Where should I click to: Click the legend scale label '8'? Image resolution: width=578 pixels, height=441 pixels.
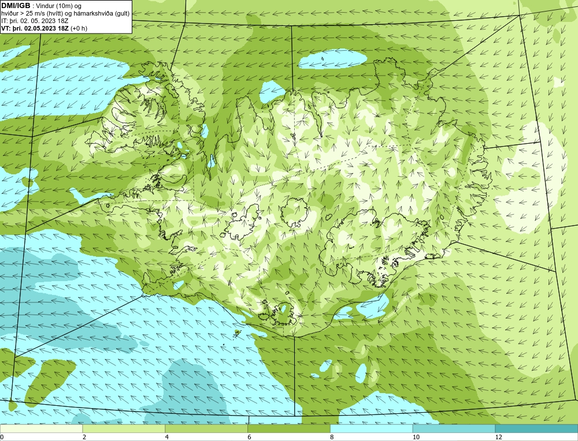pyautogui.click(x=332, y=437)
